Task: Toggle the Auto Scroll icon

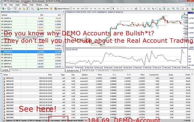Action: point(183,9)
